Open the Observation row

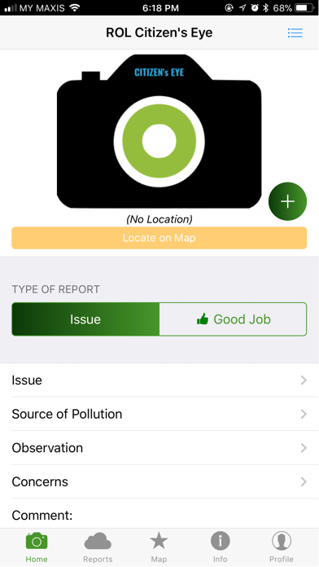pos(159,448)
